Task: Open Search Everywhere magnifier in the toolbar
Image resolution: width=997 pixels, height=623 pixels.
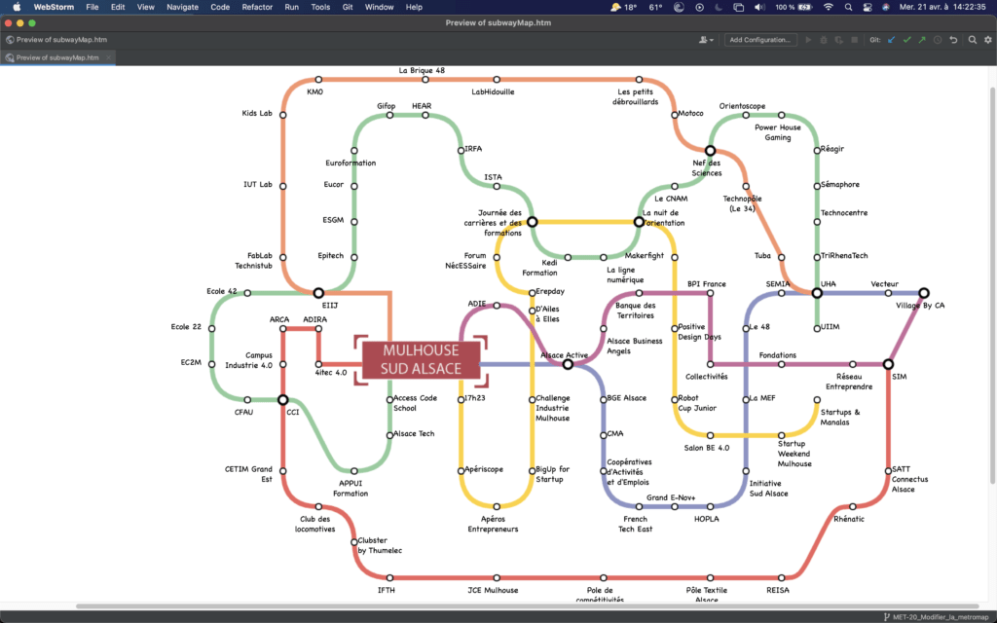Action: click(973, 40)
